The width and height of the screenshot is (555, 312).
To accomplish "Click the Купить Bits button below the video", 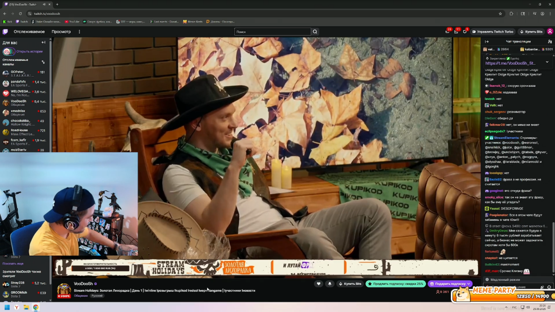I will 350,284.
